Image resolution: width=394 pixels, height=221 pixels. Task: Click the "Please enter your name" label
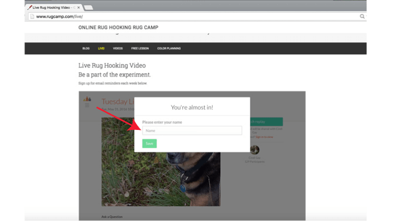[x=162, y=122]
